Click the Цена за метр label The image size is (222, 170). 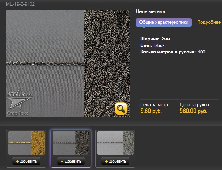click(154, 105)
